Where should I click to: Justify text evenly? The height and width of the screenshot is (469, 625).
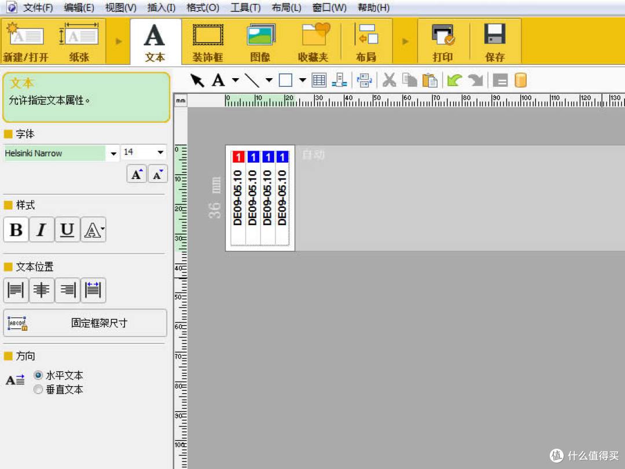[93, 290]
